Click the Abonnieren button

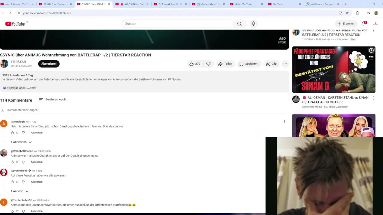pos(49,64)
